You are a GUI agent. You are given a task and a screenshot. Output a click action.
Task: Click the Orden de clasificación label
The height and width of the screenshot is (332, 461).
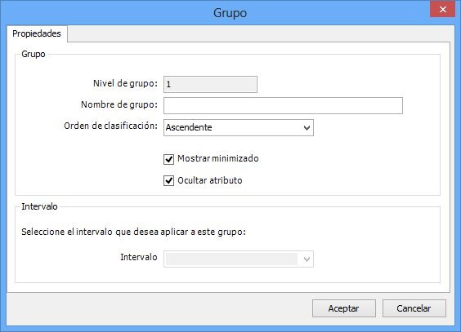click(x=111, y=126)
